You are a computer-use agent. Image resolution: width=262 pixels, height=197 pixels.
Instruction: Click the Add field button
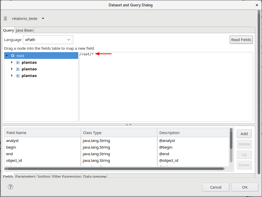pos(244,134)
